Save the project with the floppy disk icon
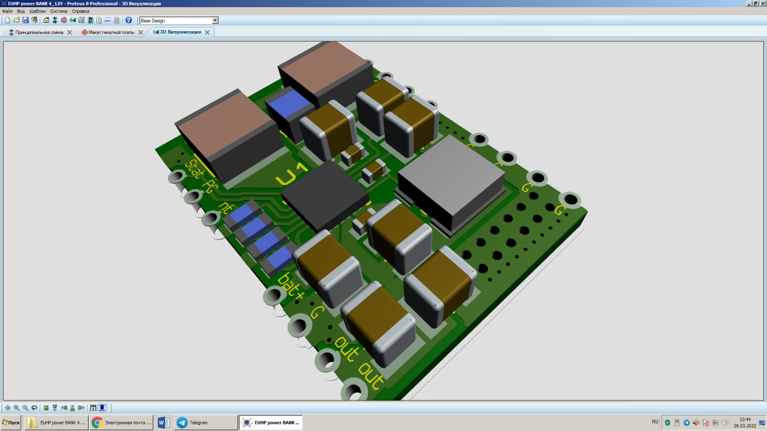Image resolution: width=767 pixels, height=431 pixels. [26, 20]
